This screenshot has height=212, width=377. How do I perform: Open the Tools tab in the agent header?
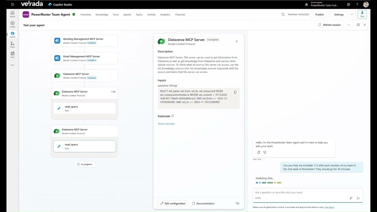116,14
